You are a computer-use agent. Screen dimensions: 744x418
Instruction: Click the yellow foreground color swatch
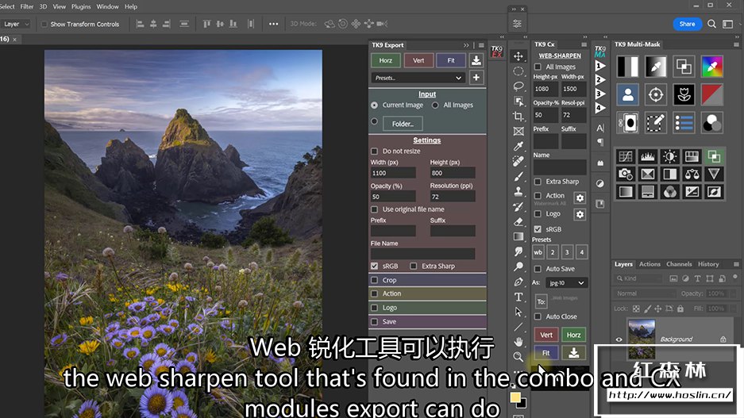coord(515,397)
